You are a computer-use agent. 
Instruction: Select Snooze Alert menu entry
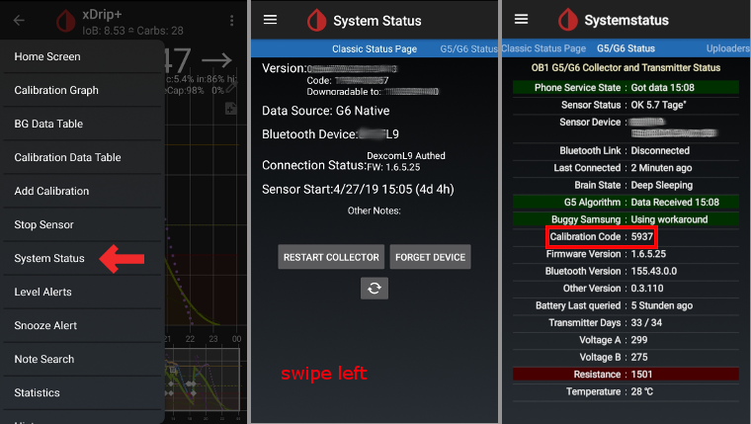point(82,325)
